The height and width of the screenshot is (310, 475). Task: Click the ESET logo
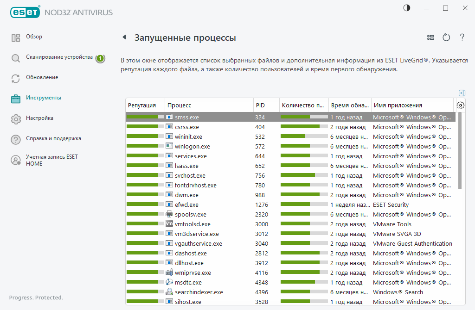point(25,12)
